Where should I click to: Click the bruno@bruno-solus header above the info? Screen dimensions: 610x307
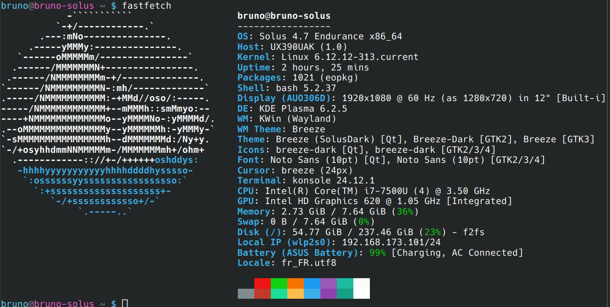284,16
